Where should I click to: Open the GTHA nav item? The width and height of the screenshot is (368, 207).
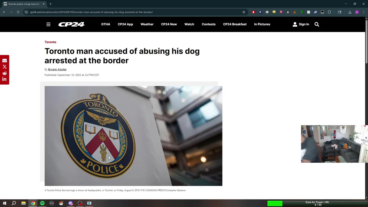coord(106,24)
